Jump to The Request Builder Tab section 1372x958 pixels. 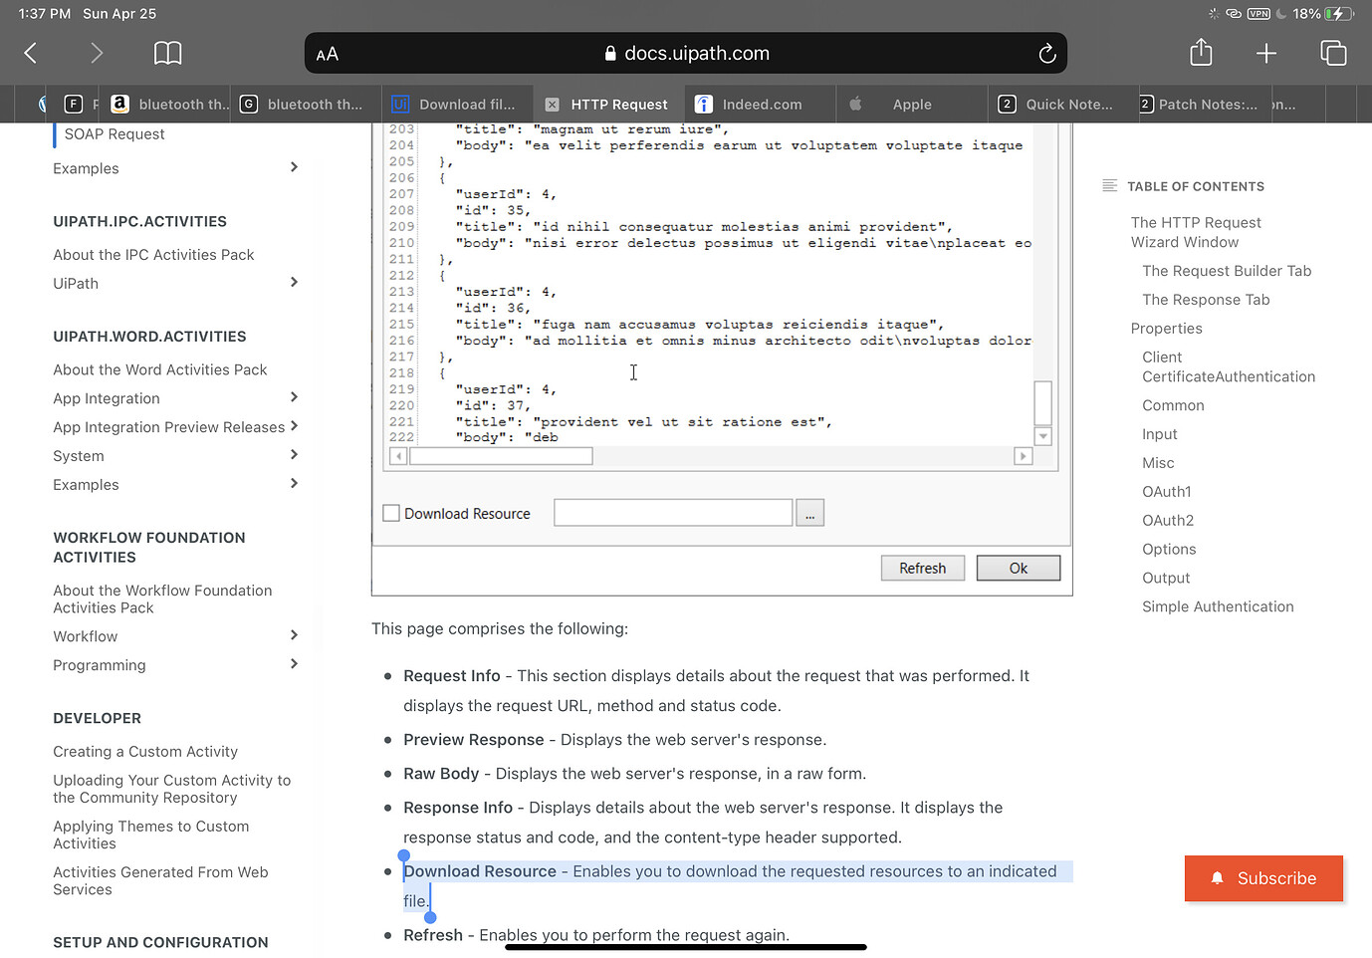click(1227, 271)
